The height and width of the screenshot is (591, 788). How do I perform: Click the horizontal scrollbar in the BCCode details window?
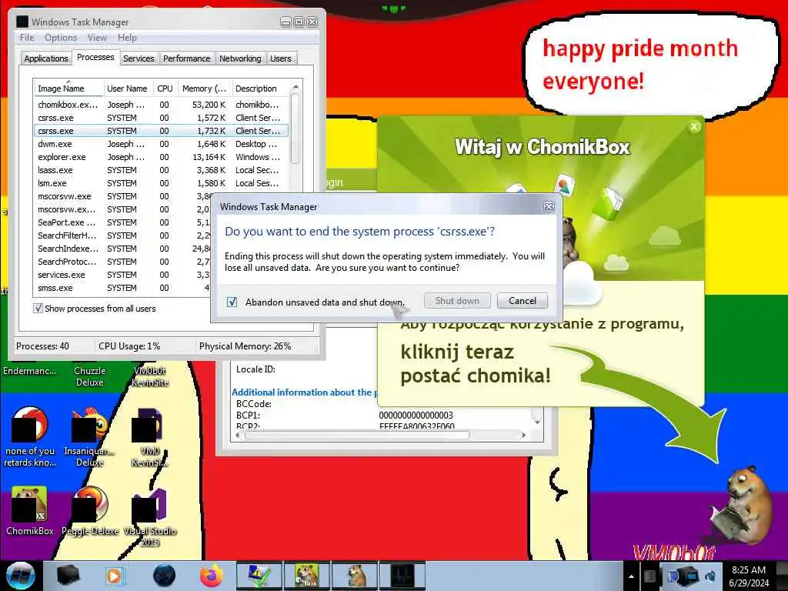tap(356, 435)
